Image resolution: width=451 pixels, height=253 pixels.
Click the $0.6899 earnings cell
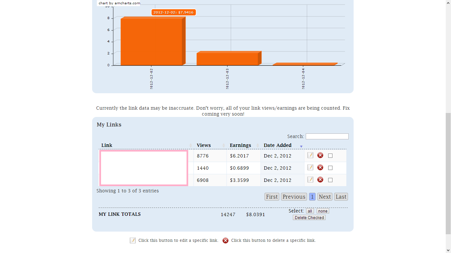point(244,168)
